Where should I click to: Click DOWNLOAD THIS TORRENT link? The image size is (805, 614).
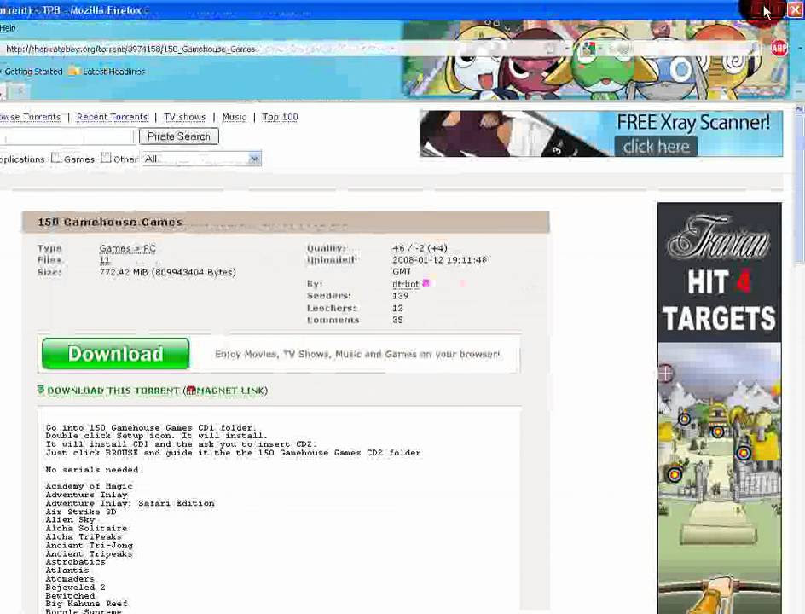click(113, 391)
